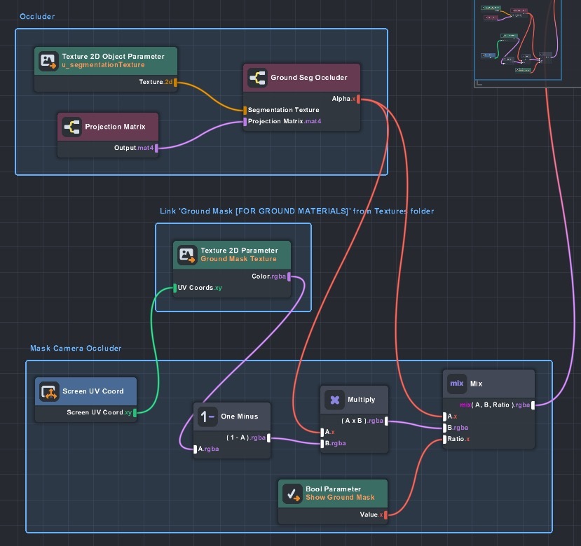
Task: Click the Bool Parameter checkmark icon
Action: pos(292,493)
